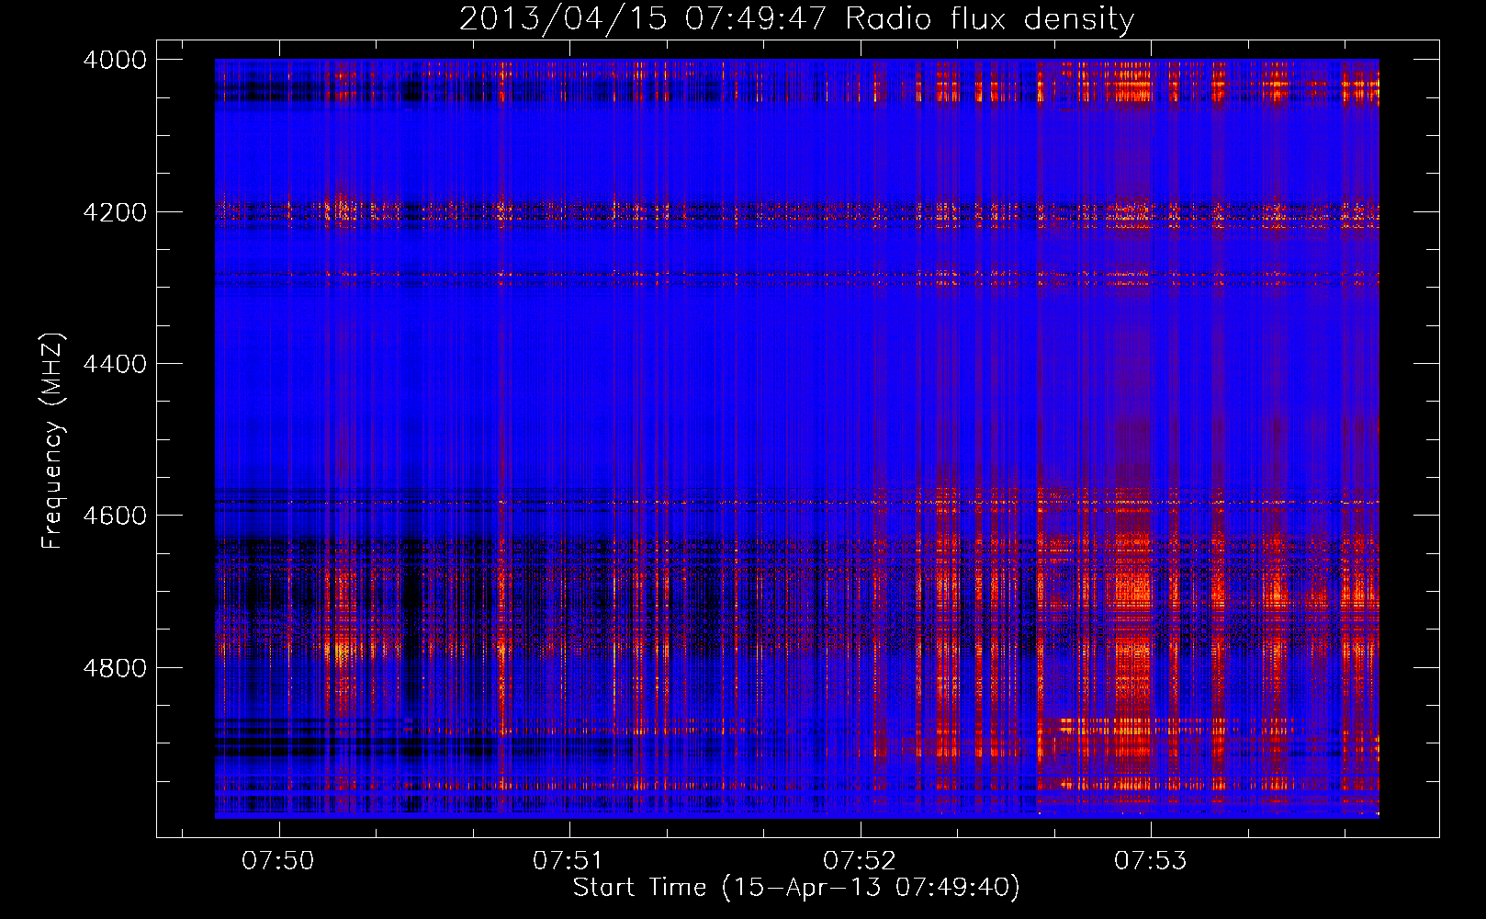The width and height of the screenshot is (1486, 919).
Task: Click the 07:50 time axis label
Action: tap(277, 860)
